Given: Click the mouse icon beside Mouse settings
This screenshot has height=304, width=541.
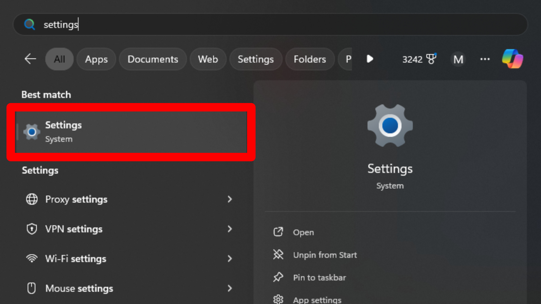Looking at the screenshot, I should [32, 288].
